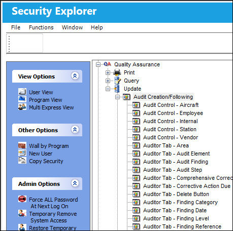Click the Audit Control - Aircraft icon
233x231 pixels.
click(x=136, y=105)
